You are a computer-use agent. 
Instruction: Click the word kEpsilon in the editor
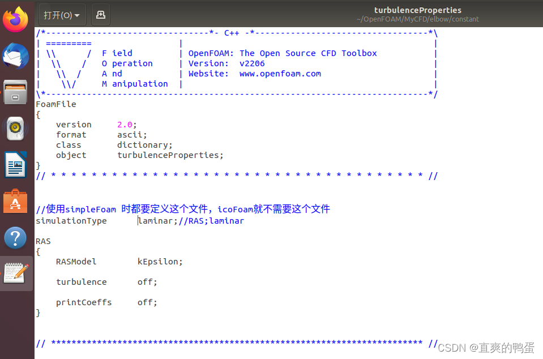pyautogui.click(x=159, y=262)
